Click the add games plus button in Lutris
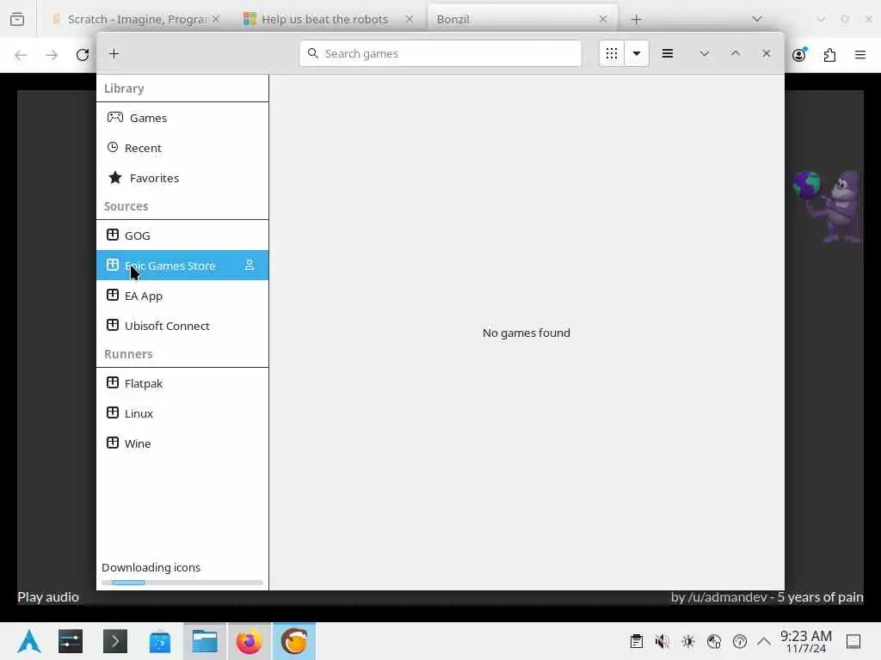881x660 pixels. [x=114, y=54]
